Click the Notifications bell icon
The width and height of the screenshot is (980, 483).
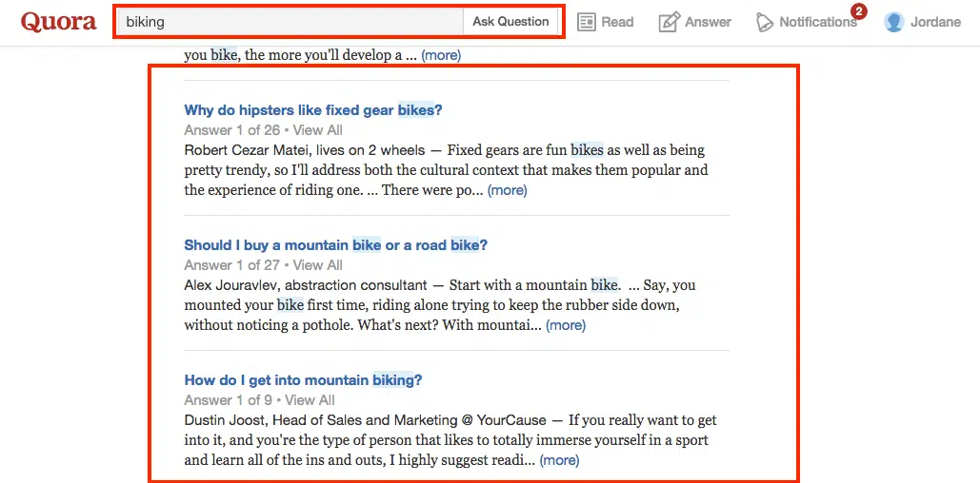click(765, 22)
